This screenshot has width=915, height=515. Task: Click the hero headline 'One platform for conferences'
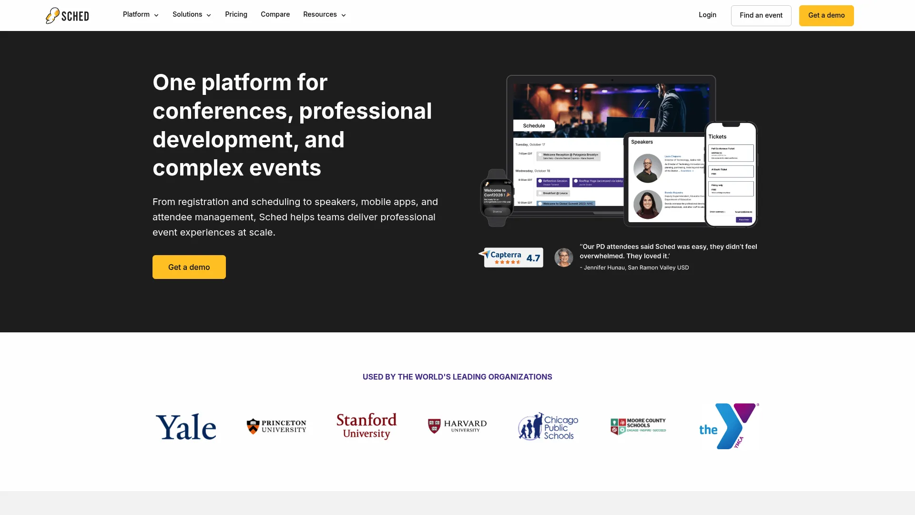[292, 125]
